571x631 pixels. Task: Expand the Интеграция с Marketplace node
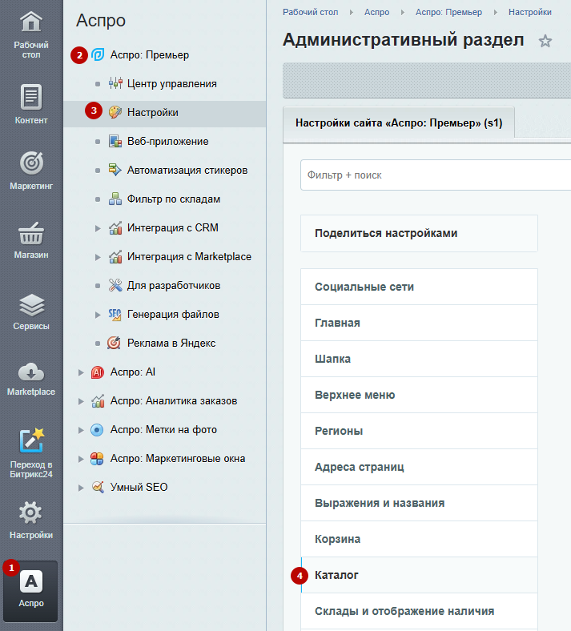coord(98,257)
